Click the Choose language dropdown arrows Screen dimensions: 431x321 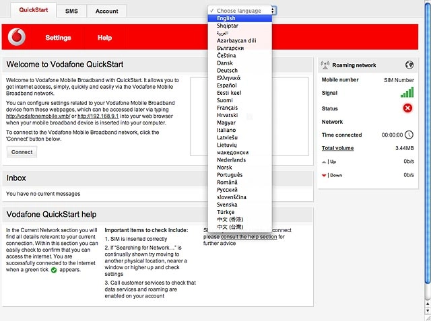point(273,11)
